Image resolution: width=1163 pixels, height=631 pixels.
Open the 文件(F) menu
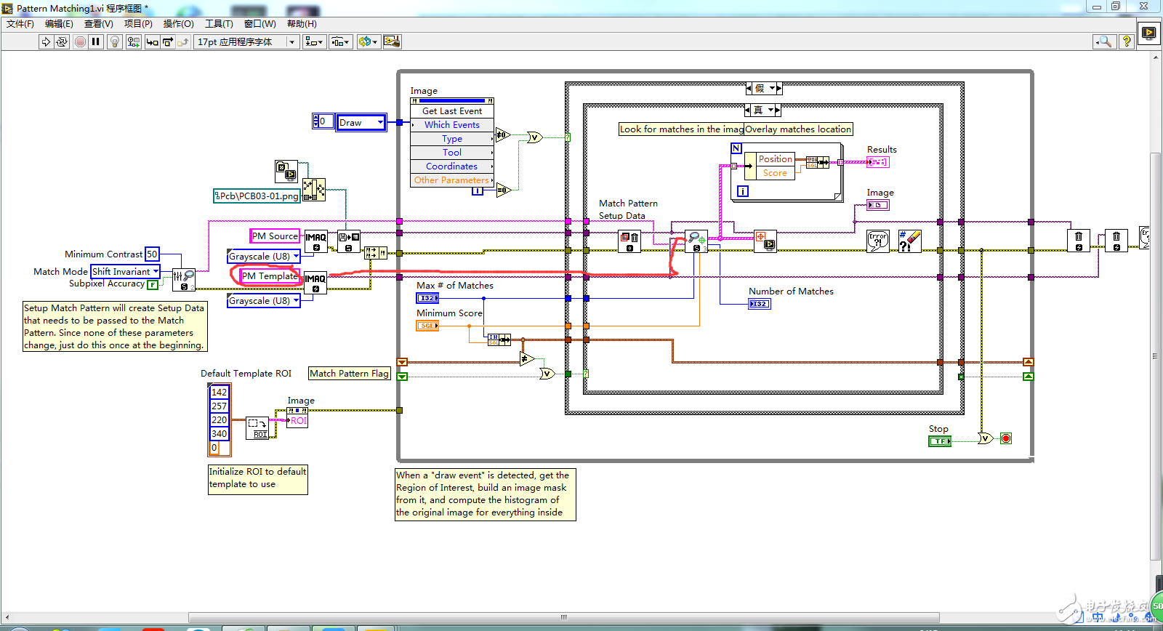point(20,24)
